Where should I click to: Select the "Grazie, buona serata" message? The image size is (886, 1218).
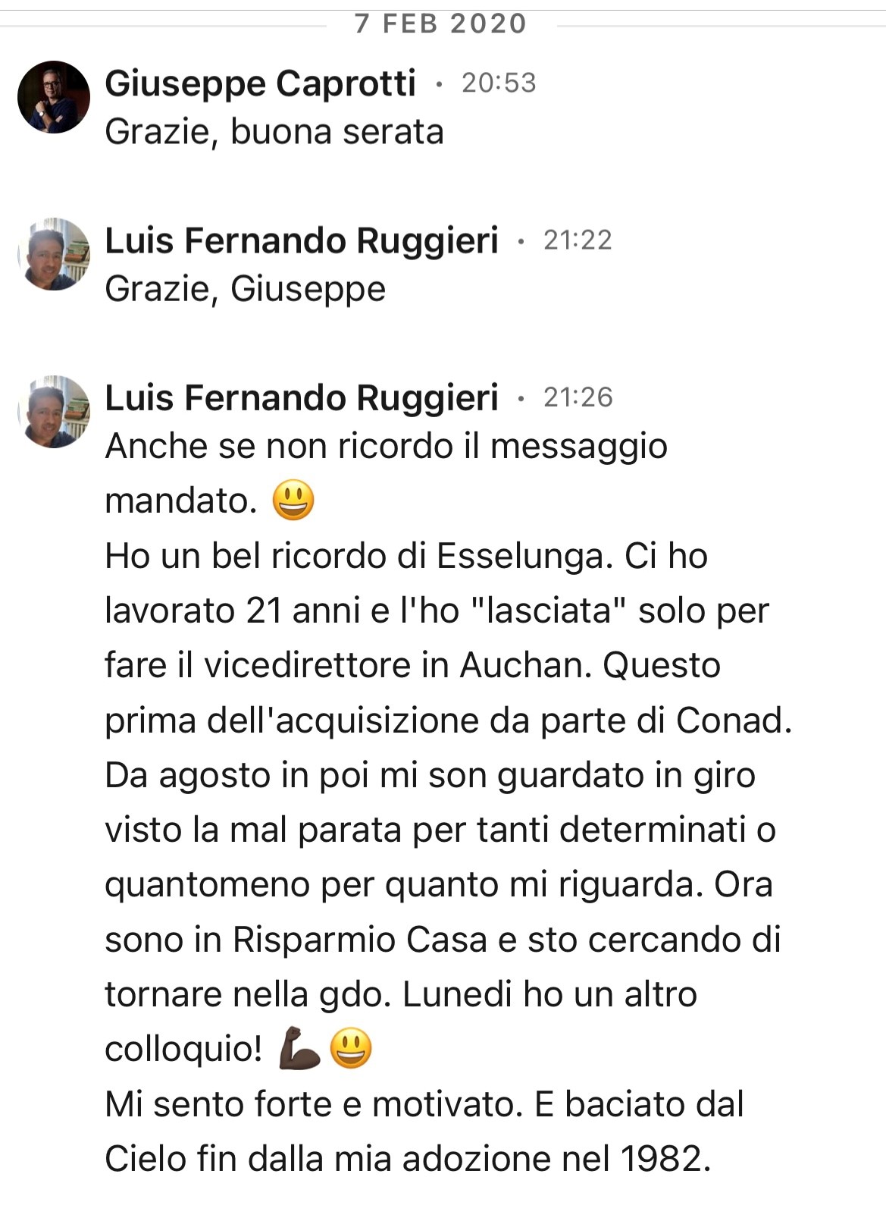(274, 132)
